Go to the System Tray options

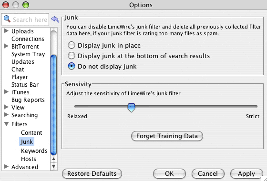pos(28,54)
